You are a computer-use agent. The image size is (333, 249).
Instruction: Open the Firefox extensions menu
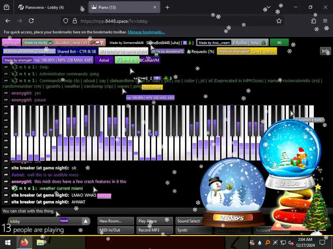tap(313, 21)
